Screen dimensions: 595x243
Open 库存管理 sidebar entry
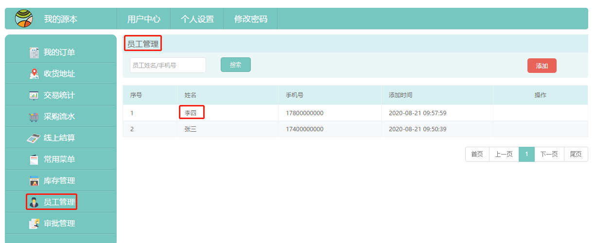(60, 181)
